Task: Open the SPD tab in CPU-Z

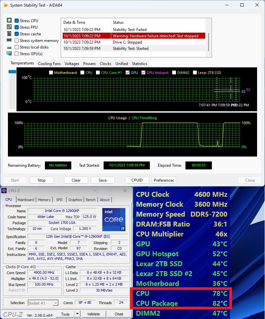Action: coord(59,200)
